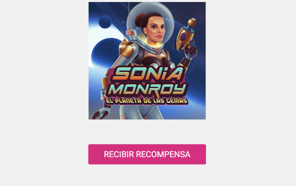This screenshot has width=296, height=186.
Task: Click the red chest emblem on the suit collar
Action: 157,51
